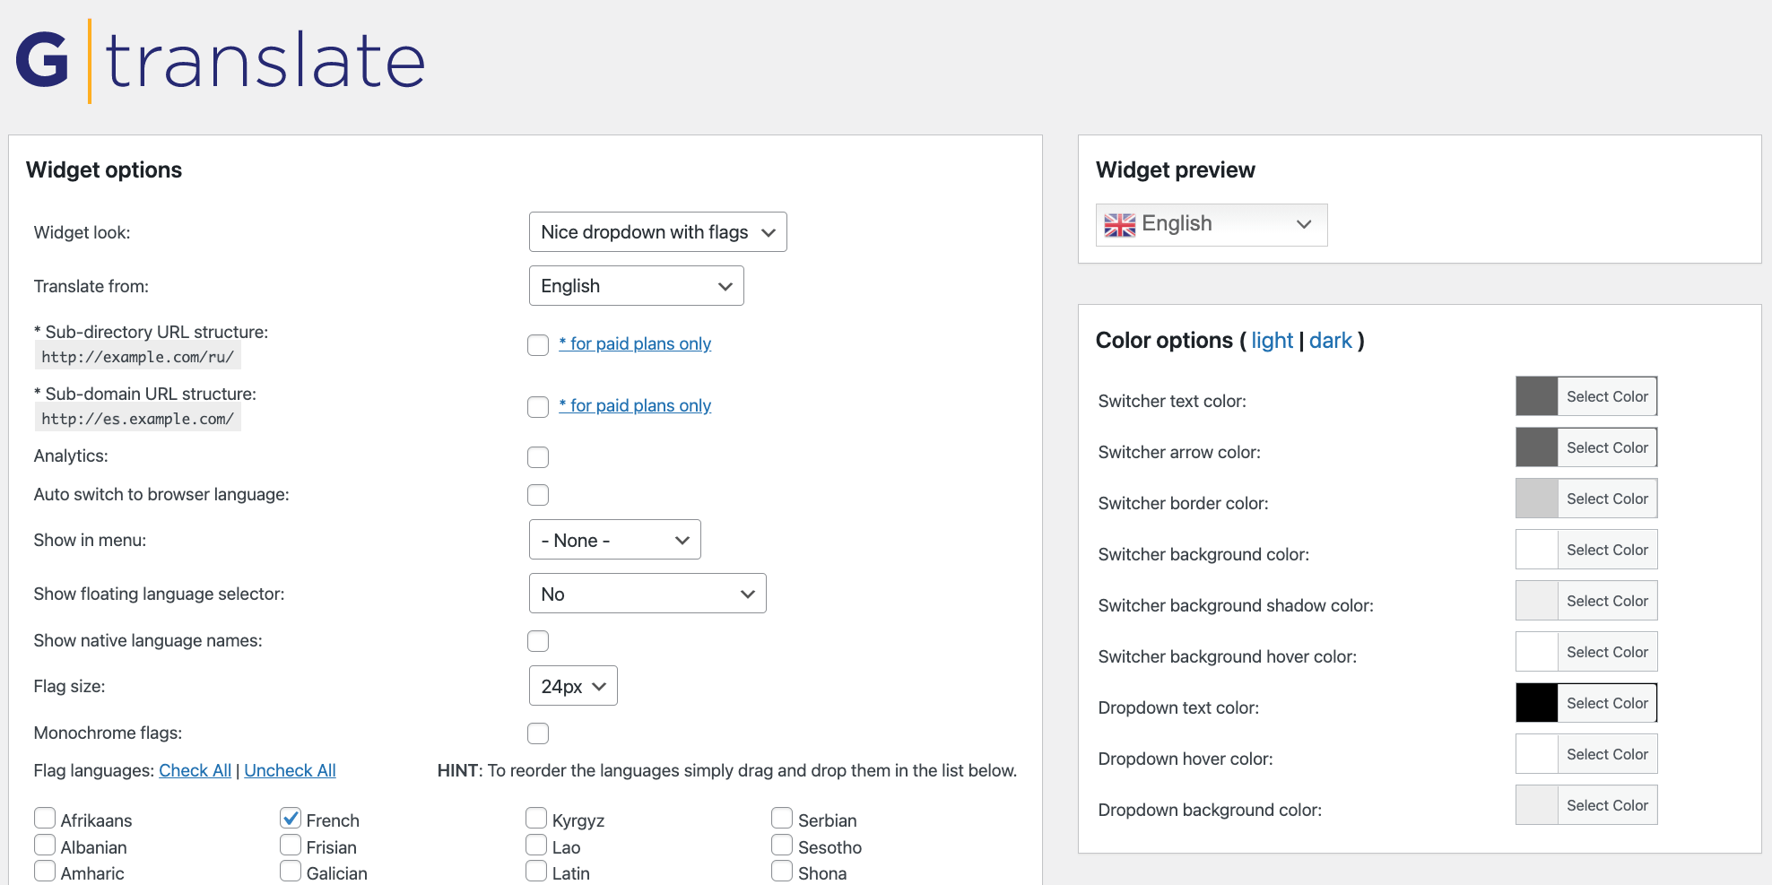Viewport: 1772px width, 885px height.
Task: Check the Serbian language checkbox
Action: [781, 818]
